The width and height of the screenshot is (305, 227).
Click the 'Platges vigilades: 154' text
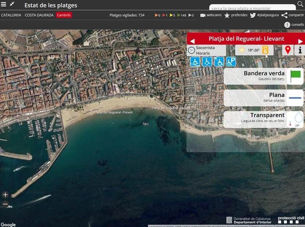127,15
